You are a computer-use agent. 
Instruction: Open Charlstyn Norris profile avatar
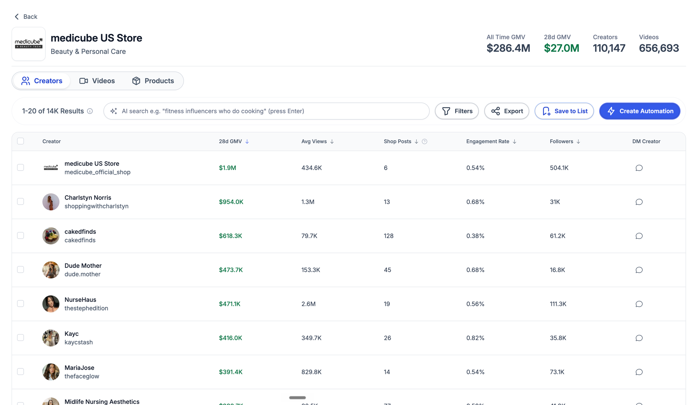51,202
